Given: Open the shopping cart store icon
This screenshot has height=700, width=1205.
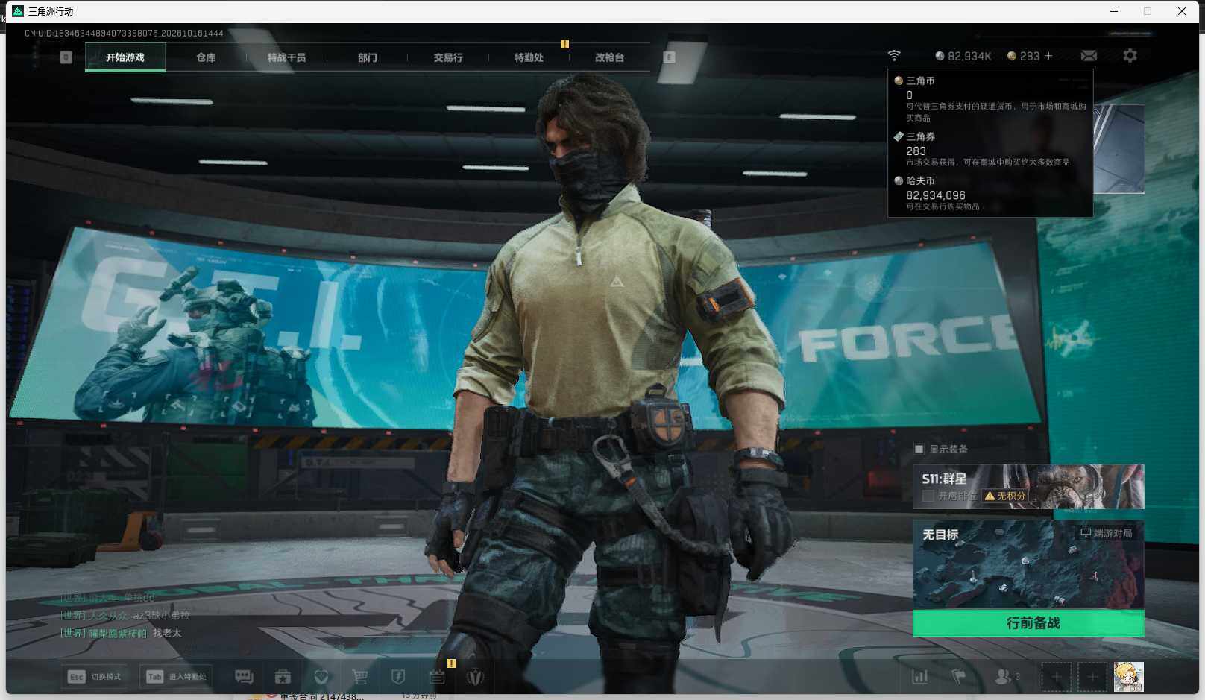Looking at the screenshot, I should tap(360, 677).
